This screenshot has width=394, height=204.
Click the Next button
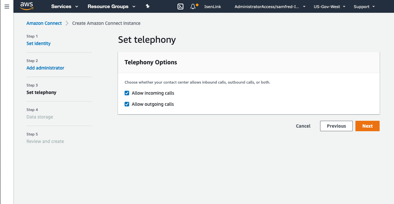367,126
